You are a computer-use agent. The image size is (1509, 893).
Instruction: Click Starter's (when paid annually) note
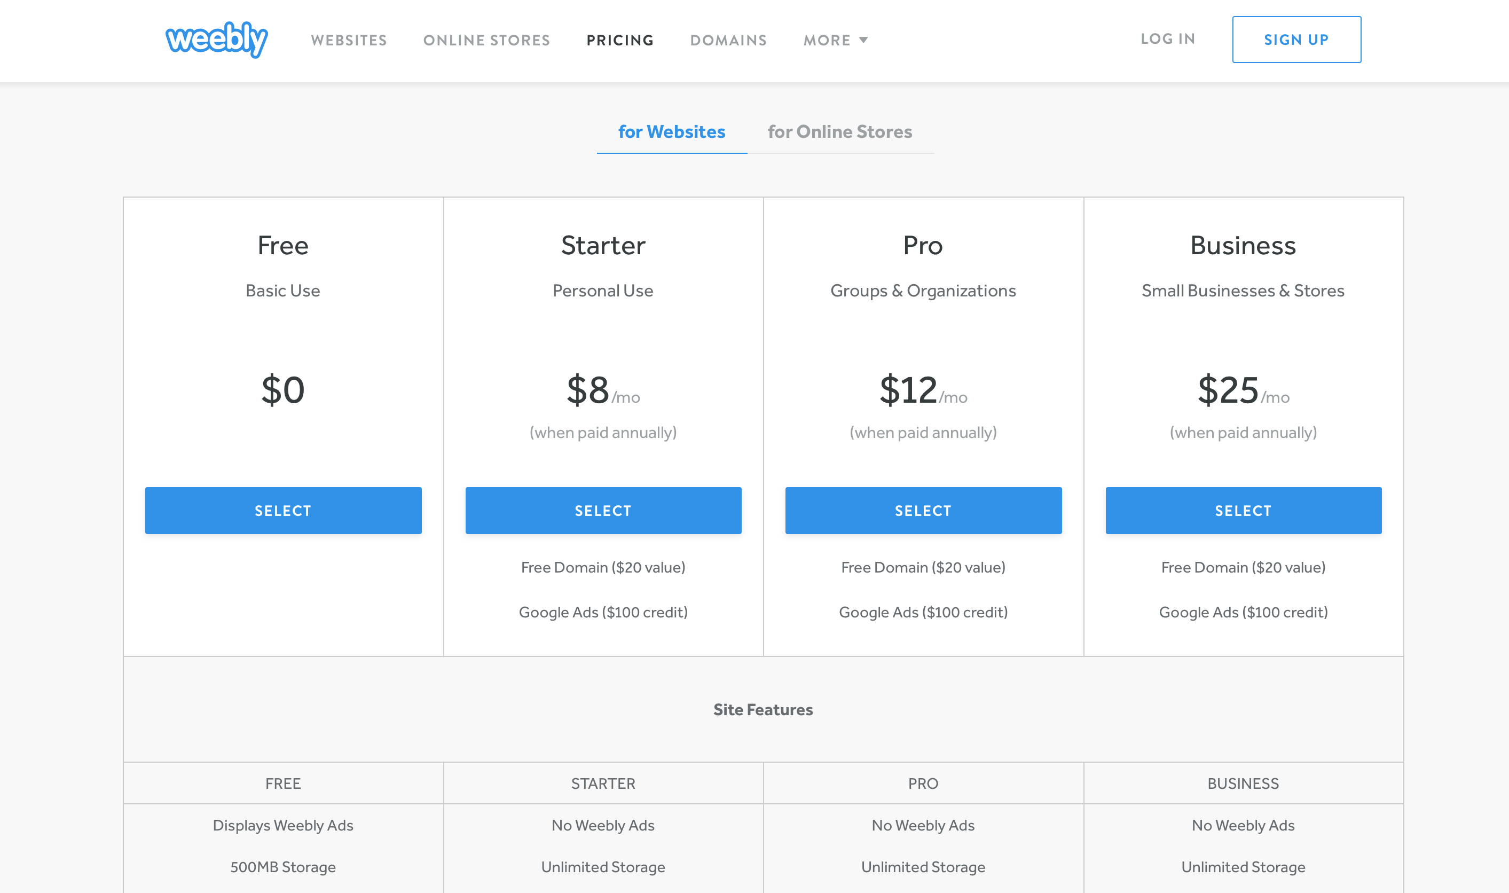click(x=603, y=433)
